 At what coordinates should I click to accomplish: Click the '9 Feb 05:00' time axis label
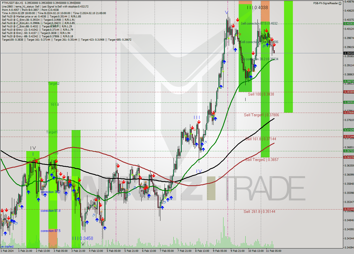point(220,251)
